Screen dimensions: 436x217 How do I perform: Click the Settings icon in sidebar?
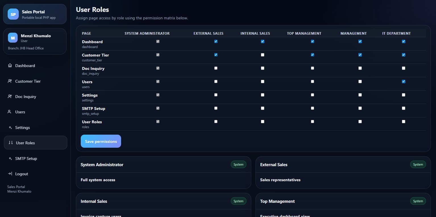coord(10,128)
